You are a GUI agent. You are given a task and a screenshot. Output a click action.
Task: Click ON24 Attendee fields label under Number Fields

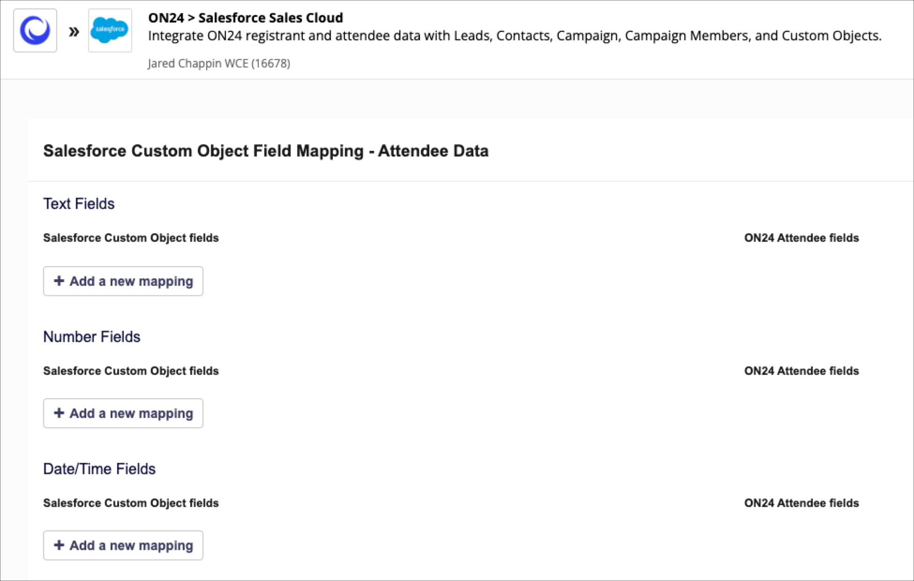point(802,371)
